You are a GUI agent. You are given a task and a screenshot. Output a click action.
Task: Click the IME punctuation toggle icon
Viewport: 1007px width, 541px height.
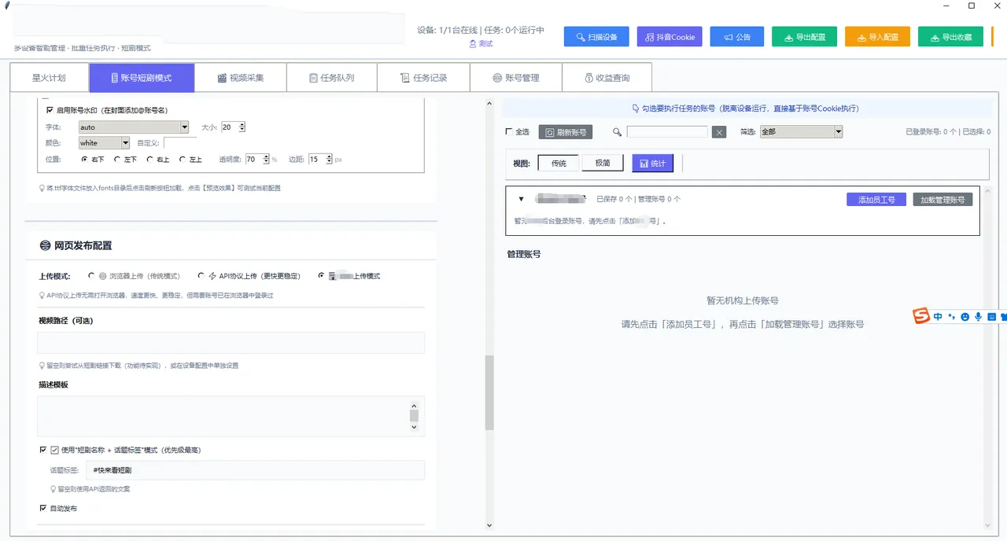pyautogui.click(x=952, y=316)
